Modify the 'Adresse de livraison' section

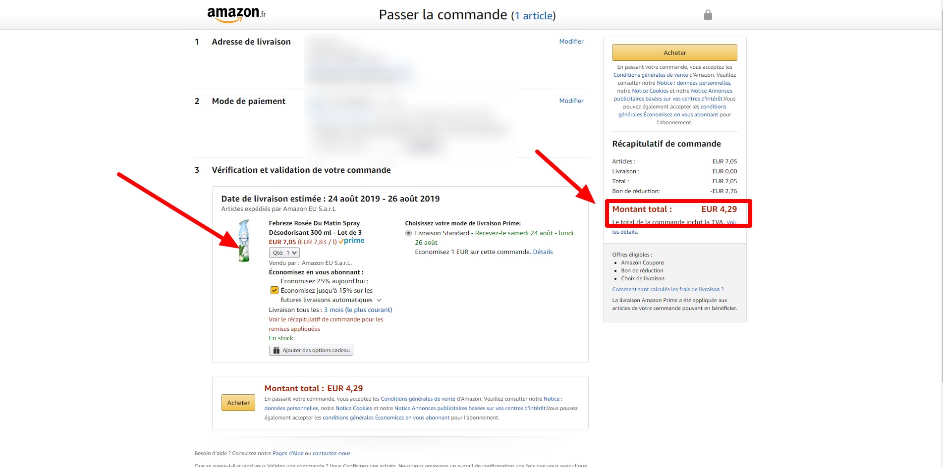tap(571, 41)
